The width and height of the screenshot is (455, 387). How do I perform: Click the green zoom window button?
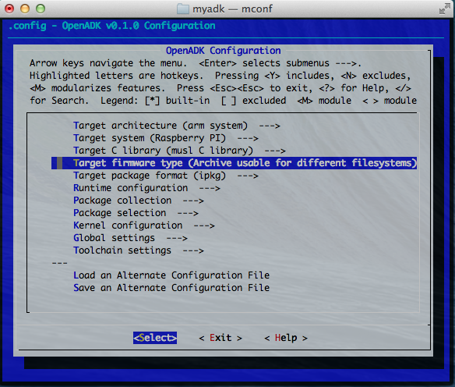tap(41, 9)
